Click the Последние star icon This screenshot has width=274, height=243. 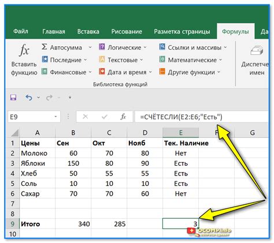tap(45, 59)
